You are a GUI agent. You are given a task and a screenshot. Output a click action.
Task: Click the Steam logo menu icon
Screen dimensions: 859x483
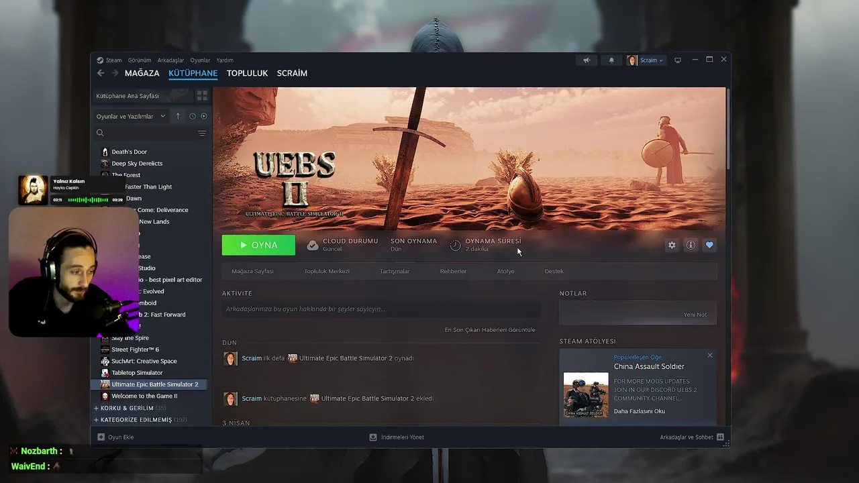tap(100, 60)
